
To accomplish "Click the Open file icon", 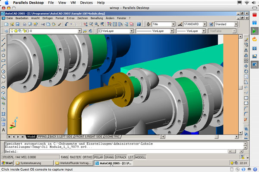I will point(12,24).
